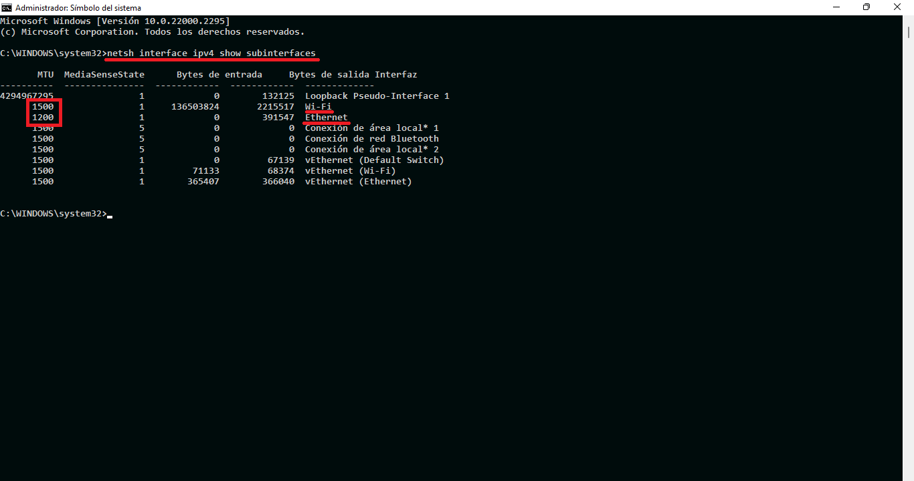Click the incoming bytes value 365407

(203, 181)
